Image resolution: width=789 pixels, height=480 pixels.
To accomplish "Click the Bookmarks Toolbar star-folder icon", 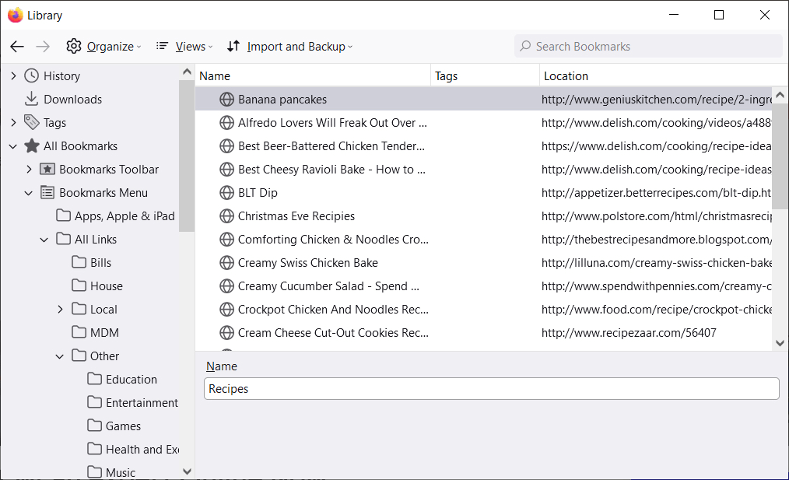I will pyautogui.click(x=47, y=170).
